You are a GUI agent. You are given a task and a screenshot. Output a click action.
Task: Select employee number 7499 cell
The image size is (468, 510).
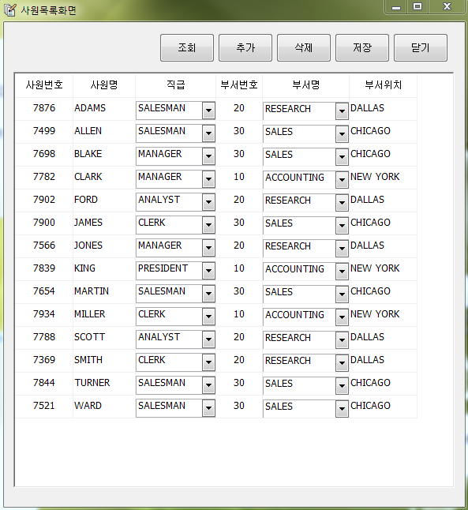tap(44, 131)
